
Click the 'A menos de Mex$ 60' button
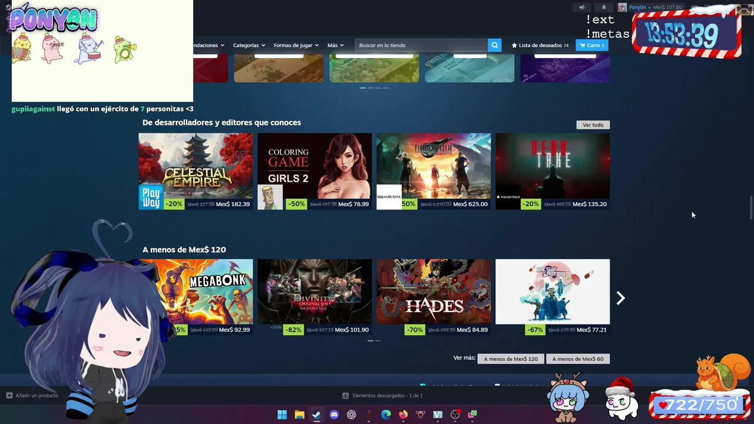[578, 359]
